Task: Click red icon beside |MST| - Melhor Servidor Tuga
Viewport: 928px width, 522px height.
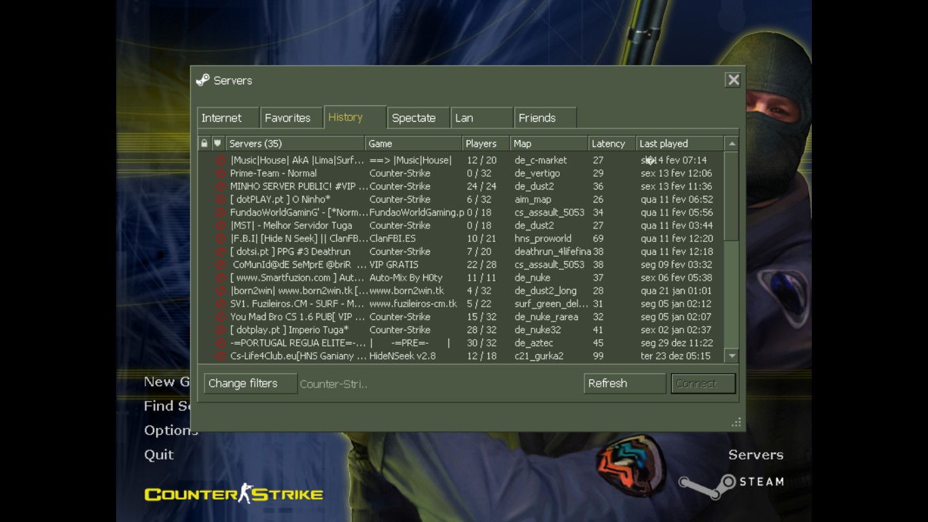Action: coord(220,226)
